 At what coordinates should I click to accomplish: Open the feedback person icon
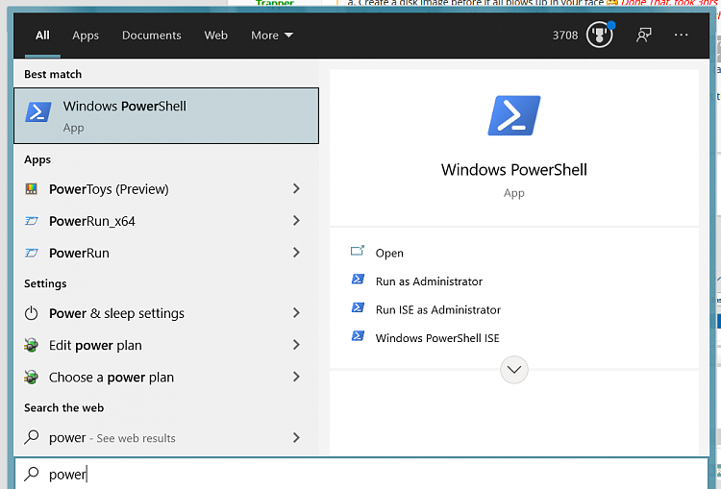click(644, 35)
